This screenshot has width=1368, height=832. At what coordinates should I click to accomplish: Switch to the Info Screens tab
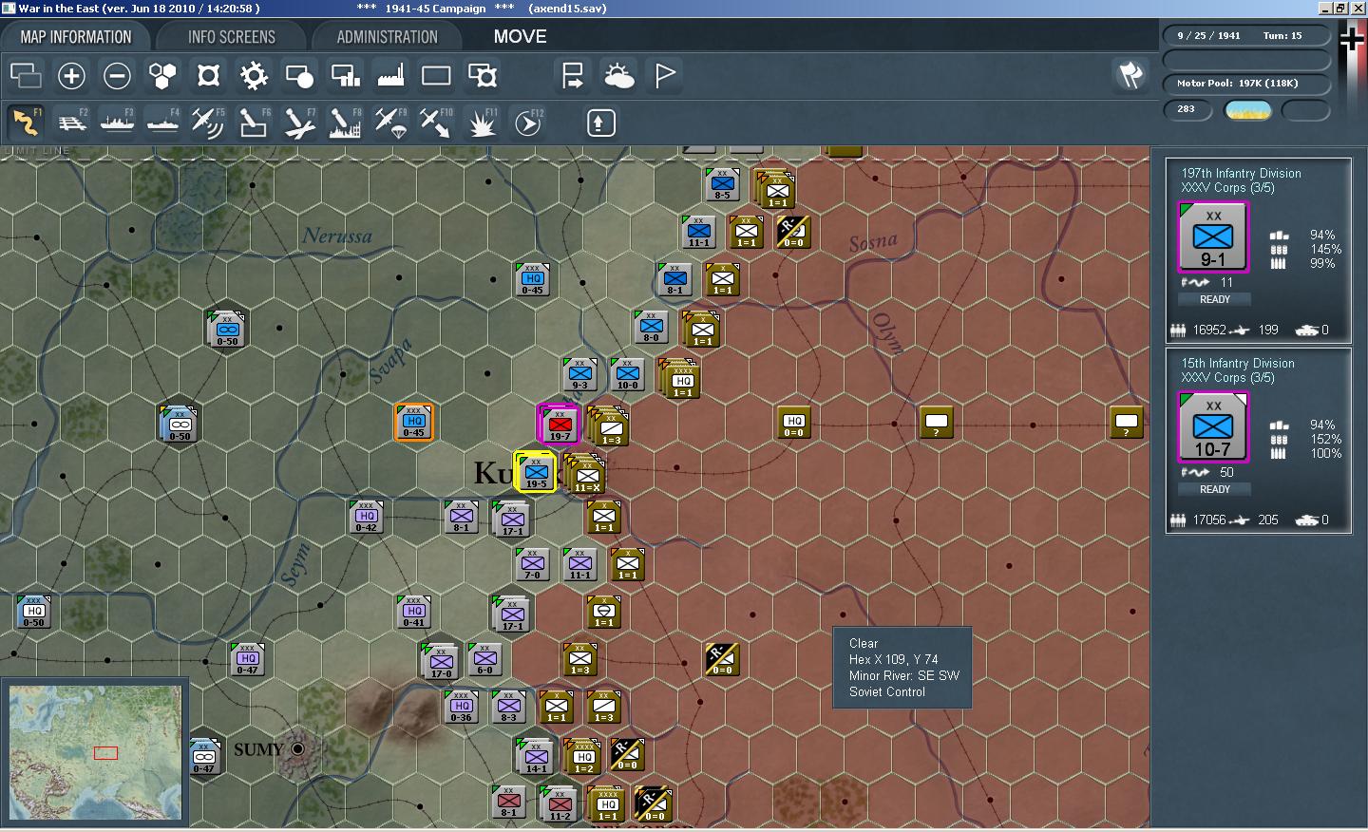coord(232,37)
